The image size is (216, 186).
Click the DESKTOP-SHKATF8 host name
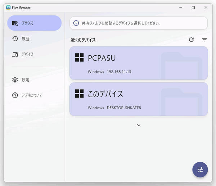[124, 108]
